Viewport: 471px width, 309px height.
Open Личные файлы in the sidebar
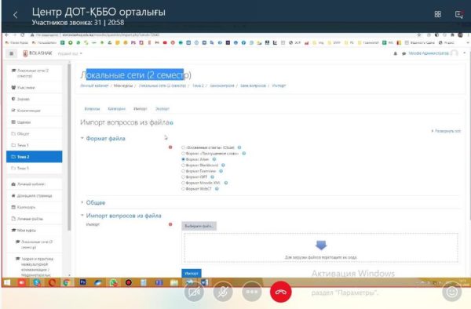coord(35,219)
